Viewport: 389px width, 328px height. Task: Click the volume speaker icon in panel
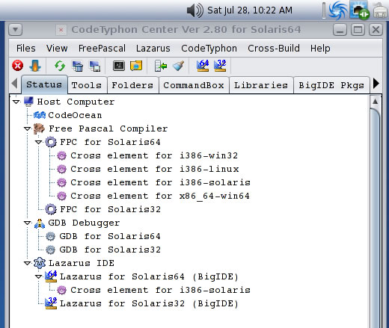(x=194, y=10)
